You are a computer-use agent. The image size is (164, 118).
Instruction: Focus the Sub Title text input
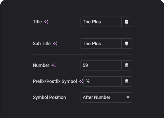click(101, 44)
